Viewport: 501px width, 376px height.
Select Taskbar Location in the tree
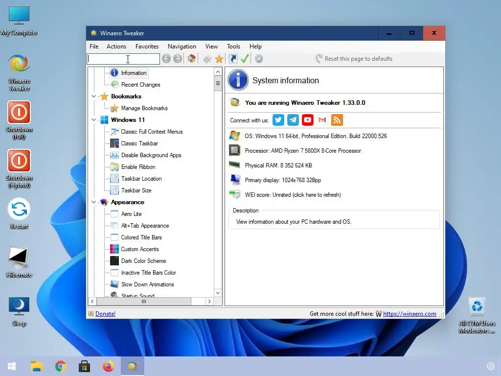pyautogui.click(x=136, y=179)
